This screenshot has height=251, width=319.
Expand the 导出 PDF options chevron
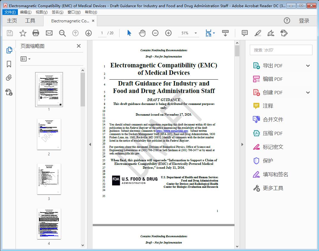(x=308, y=65)
